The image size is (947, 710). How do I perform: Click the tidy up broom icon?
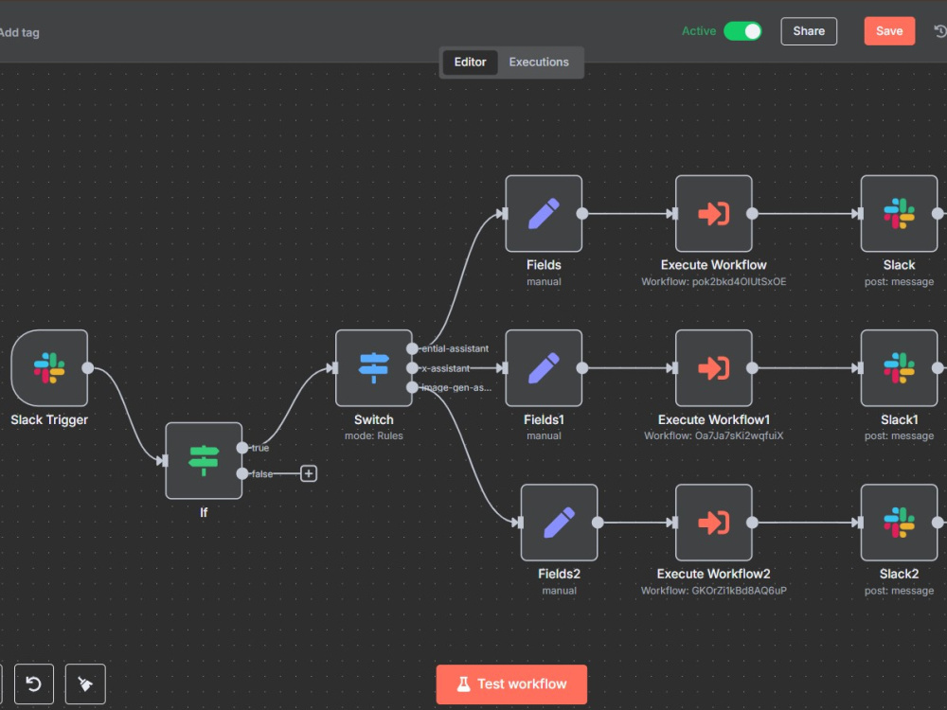click(85, 683)
